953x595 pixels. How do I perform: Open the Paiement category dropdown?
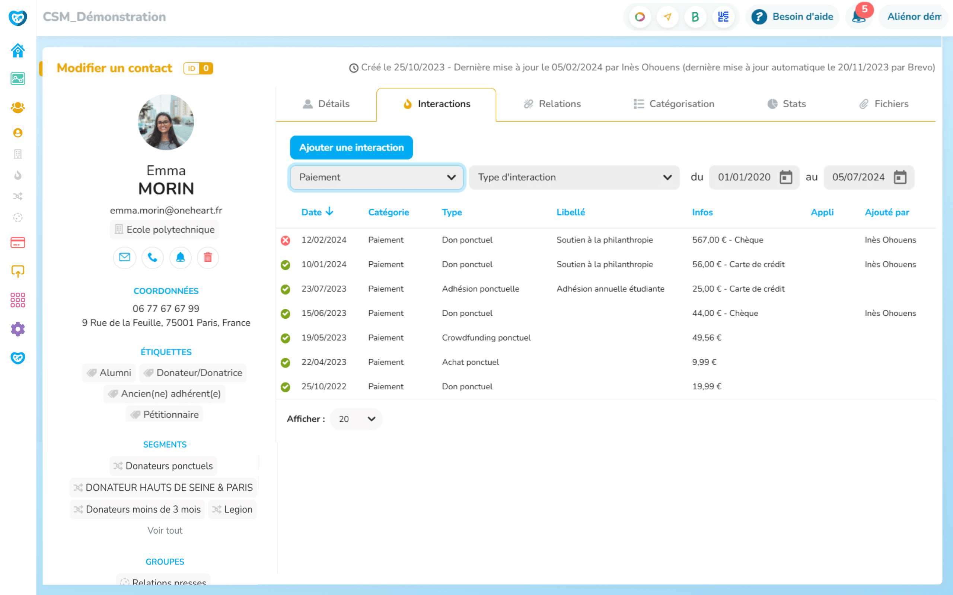click(x=376, y=177)
